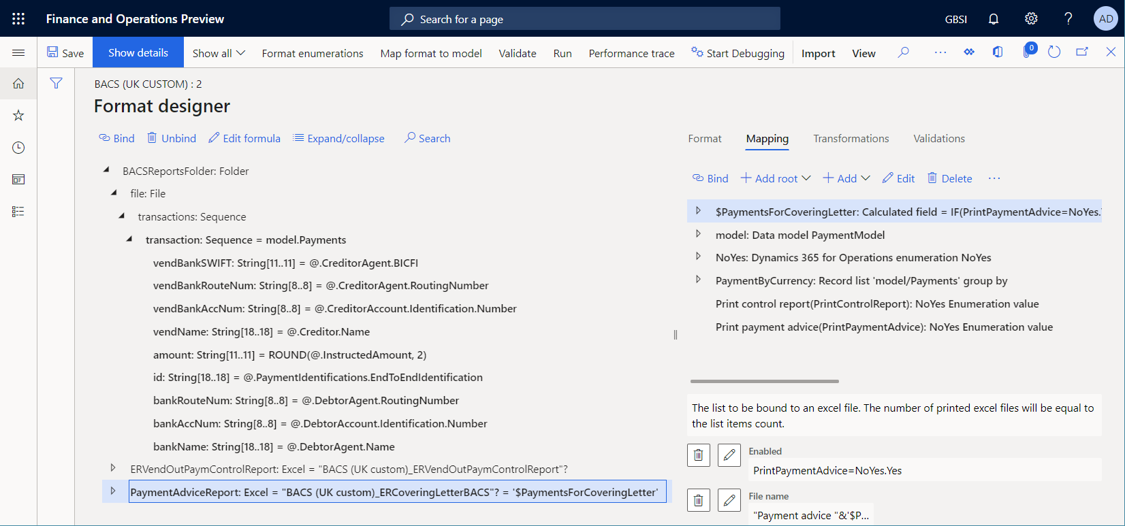Open the Show all dropdown
Viewport: 1125px width, 526px height.
(x=219, y=53)
